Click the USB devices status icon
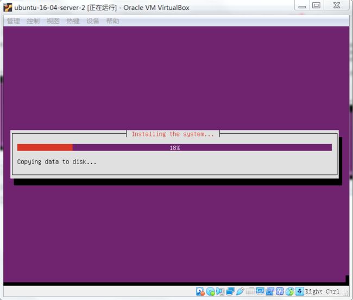This screenshot has height=300, width=353. (240, 291)
